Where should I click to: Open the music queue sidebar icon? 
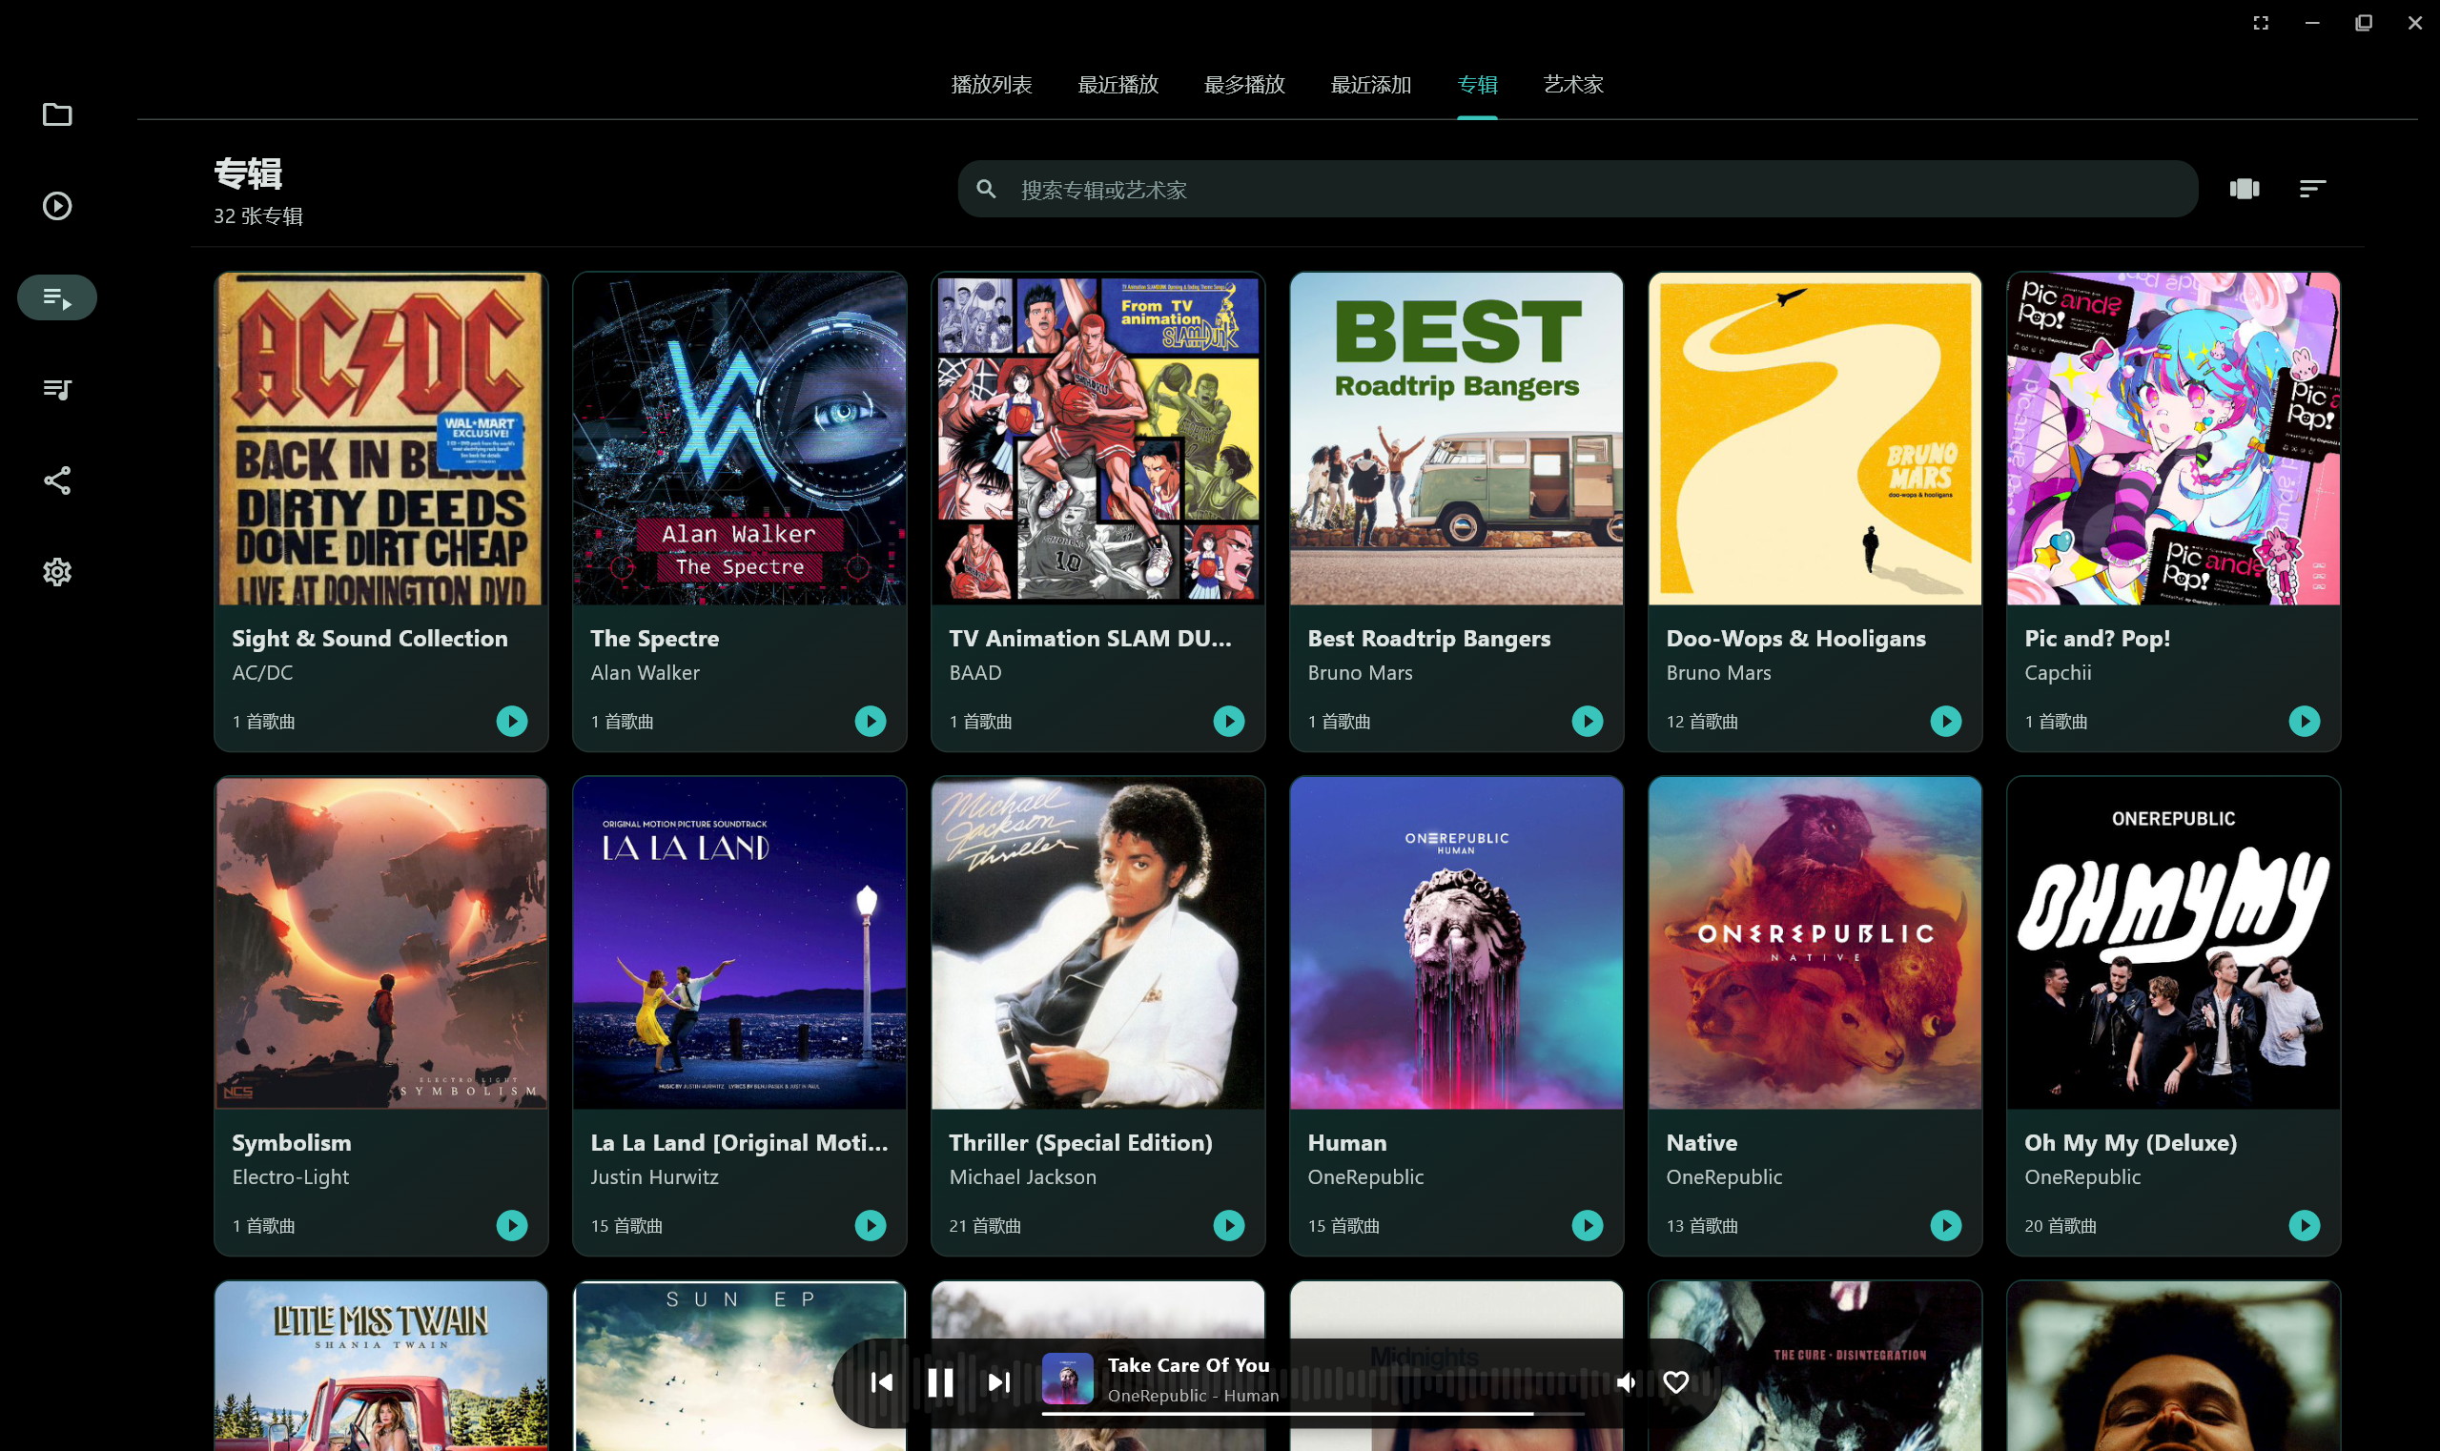coord(56,389)
